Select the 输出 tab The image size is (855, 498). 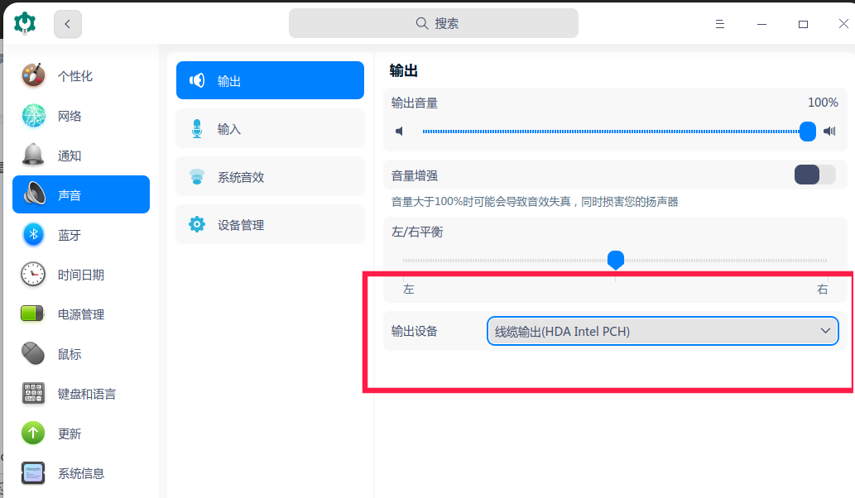(270, 80)
